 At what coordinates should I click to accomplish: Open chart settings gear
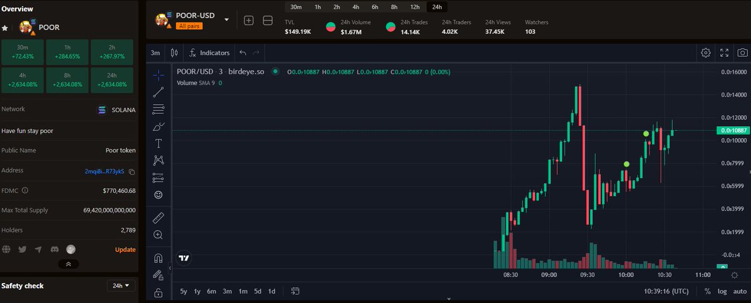706,53
